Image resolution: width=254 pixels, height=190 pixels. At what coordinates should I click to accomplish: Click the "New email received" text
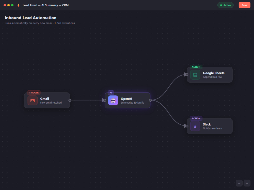click(x=51, y=103)
